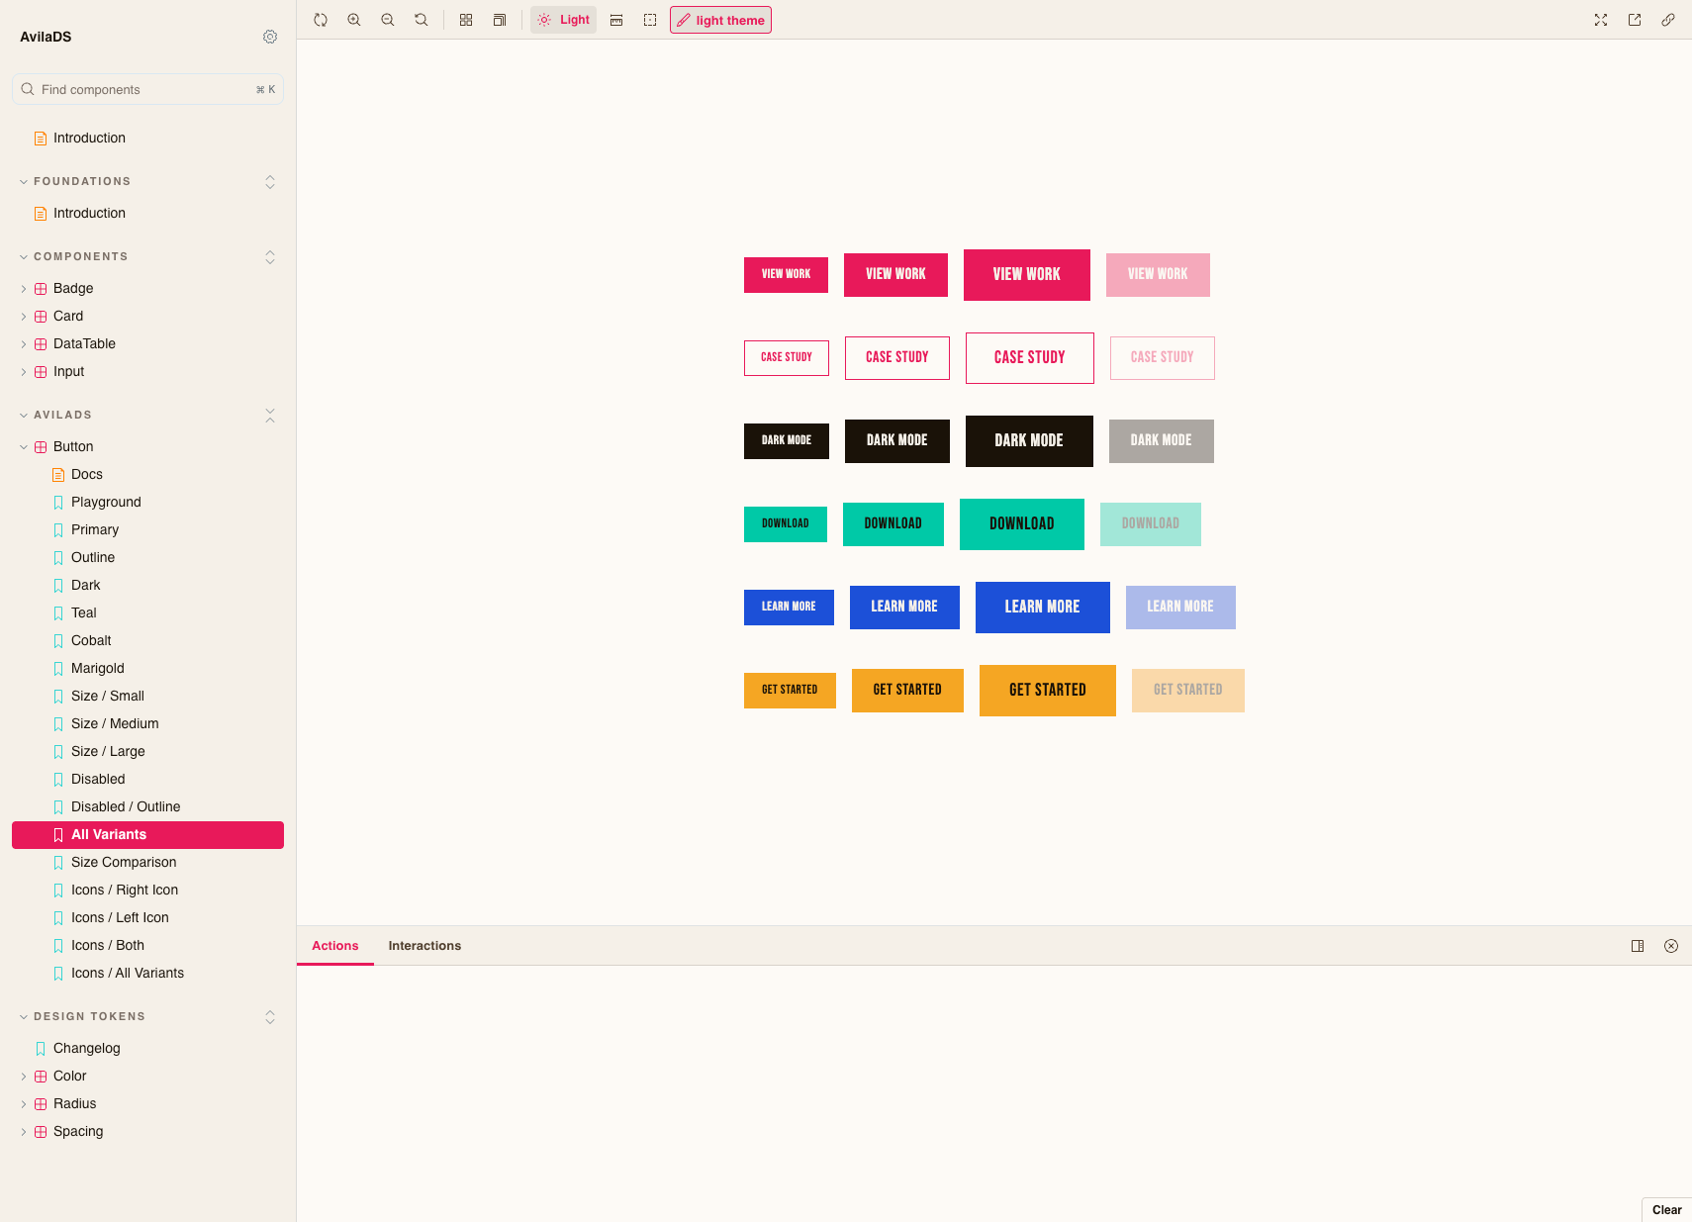1692x1222 pixels.
Task: Switch off the light theme toggle
Action: pos(720,19)
